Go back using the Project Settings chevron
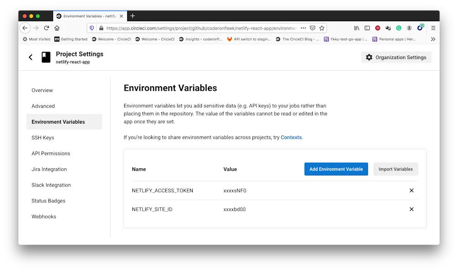This screenshot has height=271, width=458. pos(31,57)
